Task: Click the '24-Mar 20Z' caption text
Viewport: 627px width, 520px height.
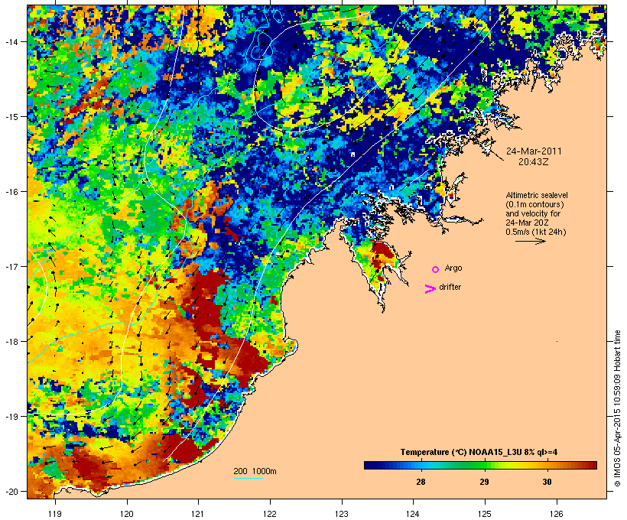Action: [527, 223]
